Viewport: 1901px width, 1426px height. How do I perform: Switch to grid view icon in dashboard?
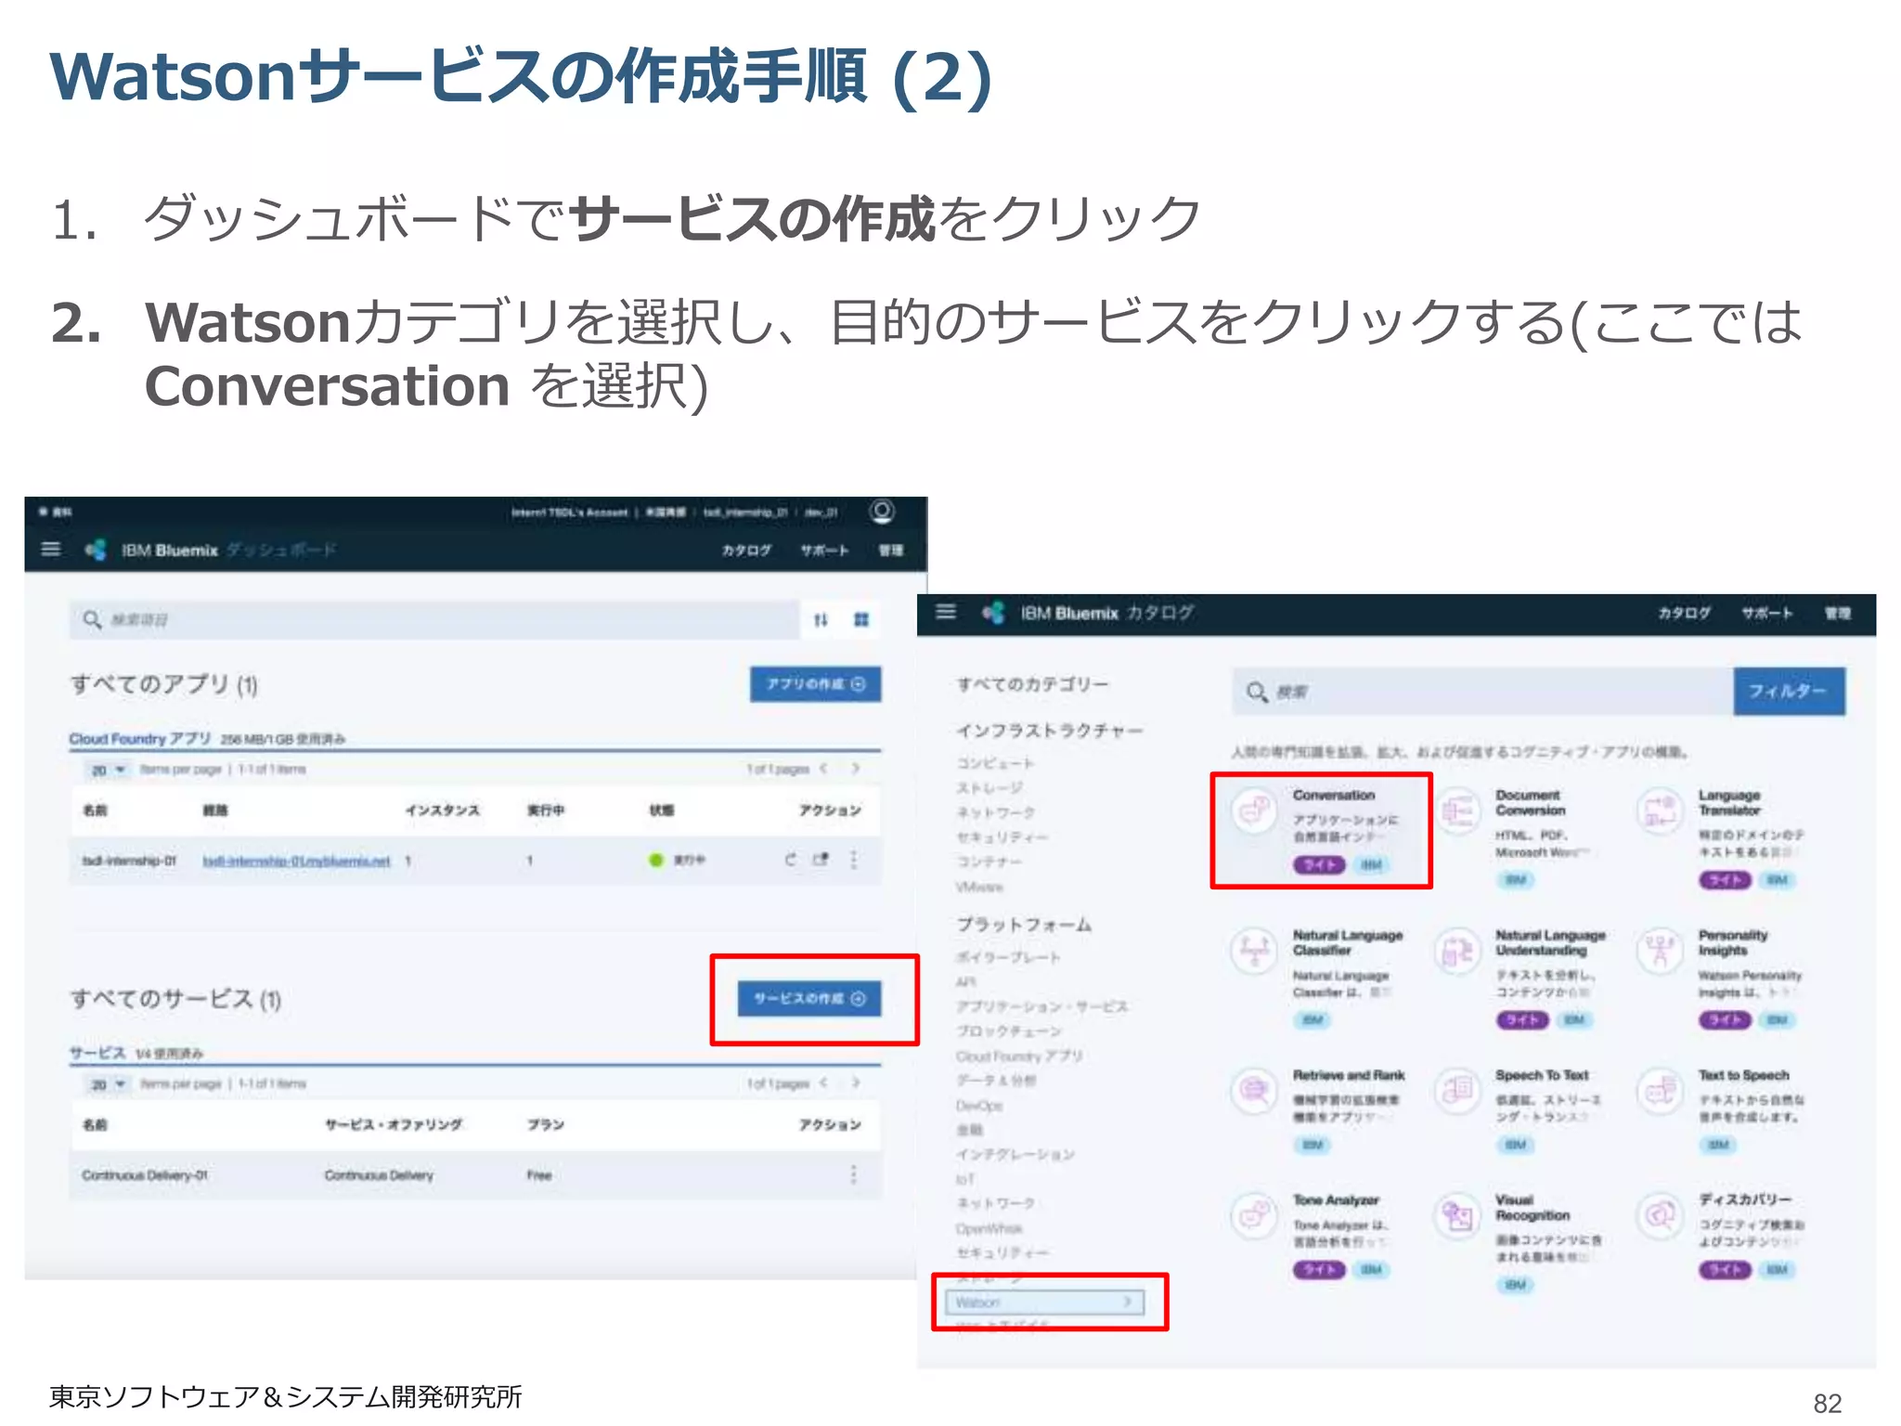pyautogui.click(x=861, y=619)
